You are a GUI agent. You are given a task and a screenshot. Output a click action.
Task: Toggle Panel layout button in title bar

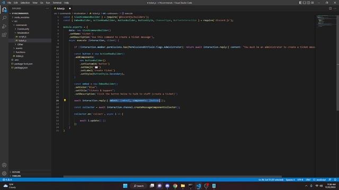305,3
